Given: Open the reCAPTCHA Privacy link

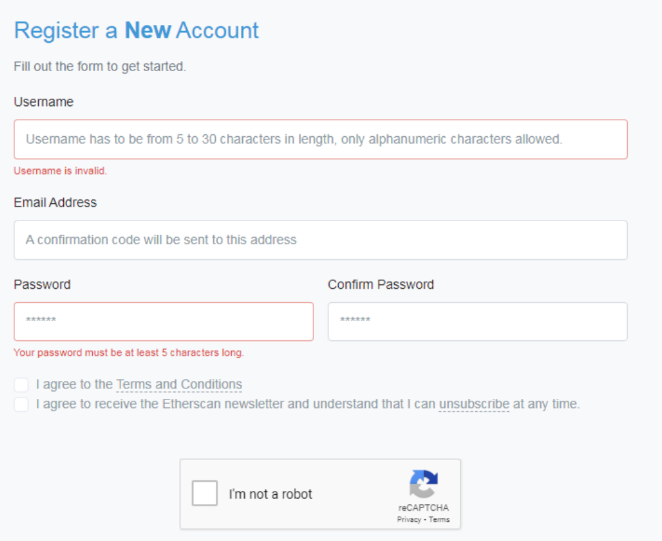Looking at the screenshot, I should point(409,519).
